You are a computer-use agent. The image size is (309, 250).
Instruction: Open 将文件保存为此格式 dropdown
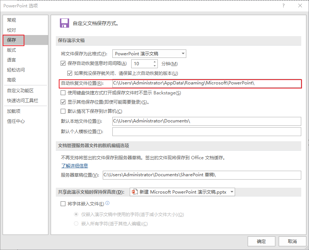tap(149, 54)
